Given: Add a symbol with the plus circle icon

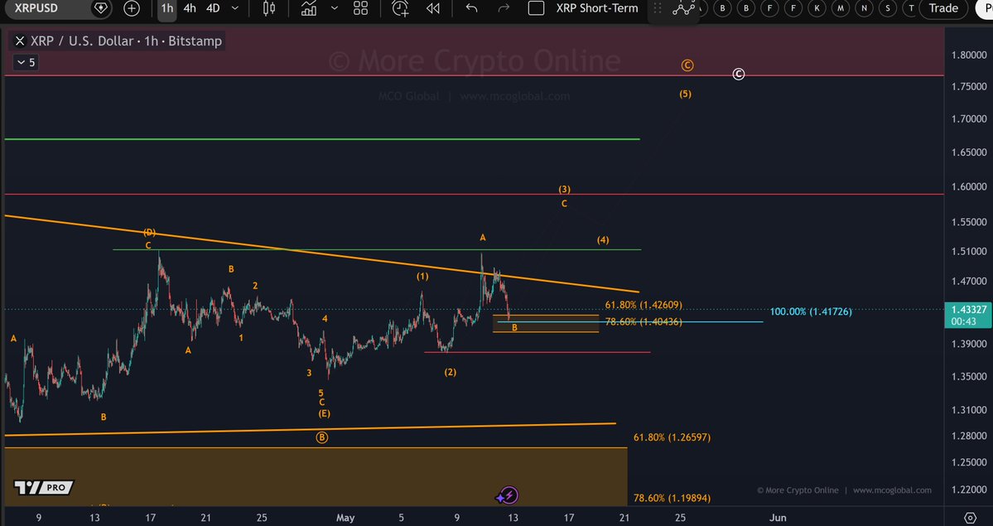Looking at the screenshot, I should click(x=132, y=8).
